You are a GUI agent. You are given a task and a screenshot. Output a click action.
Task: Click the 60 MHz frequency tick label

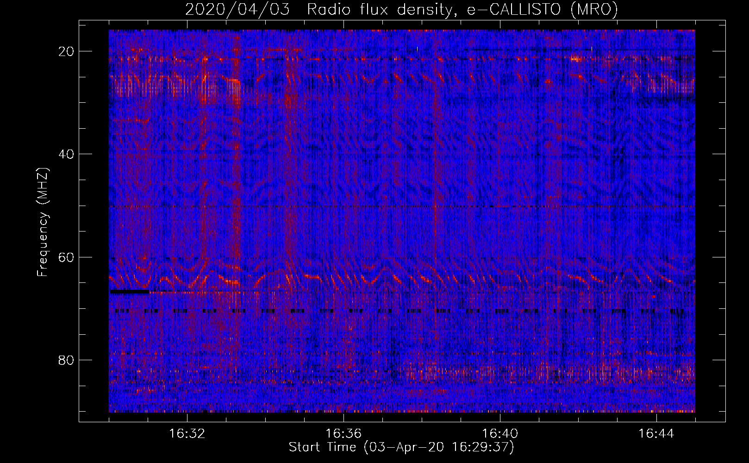pyautogui.click(x=67, y=257)
